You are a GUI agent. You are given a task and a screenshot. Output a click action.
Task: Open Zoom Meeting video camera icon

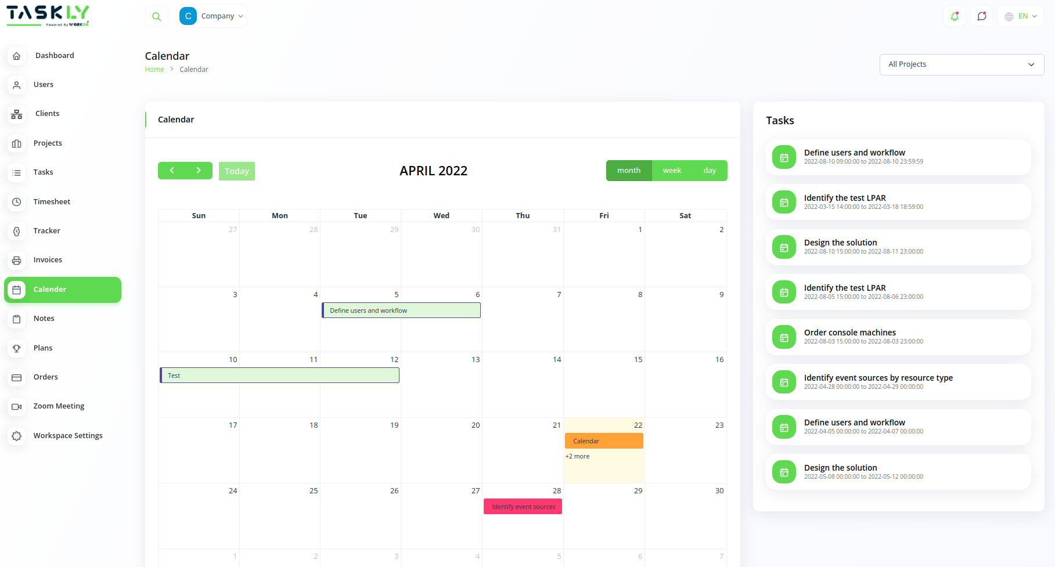17,406
